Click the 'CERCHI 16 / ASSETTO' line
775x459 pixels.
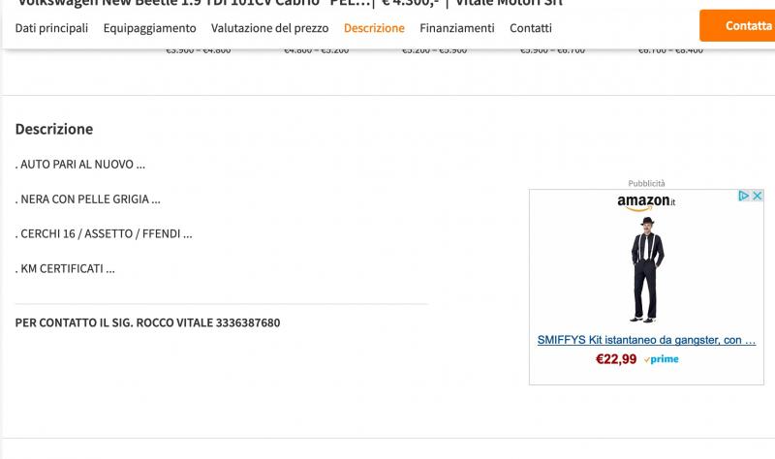click(x=104, y=233)
